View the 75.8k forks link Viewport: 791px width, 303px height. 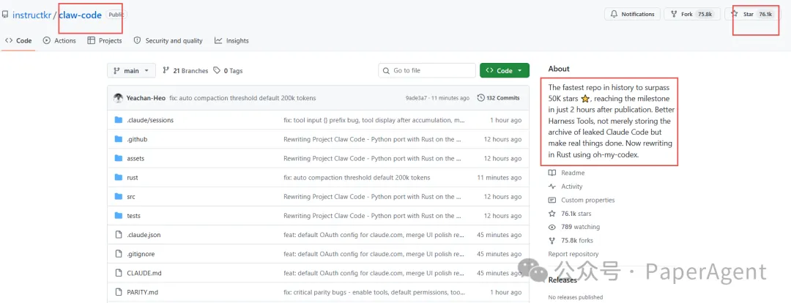click(577, 241)
